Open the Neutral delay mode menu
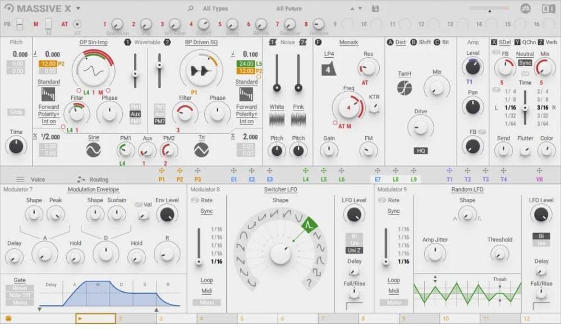 pos(525,54)
